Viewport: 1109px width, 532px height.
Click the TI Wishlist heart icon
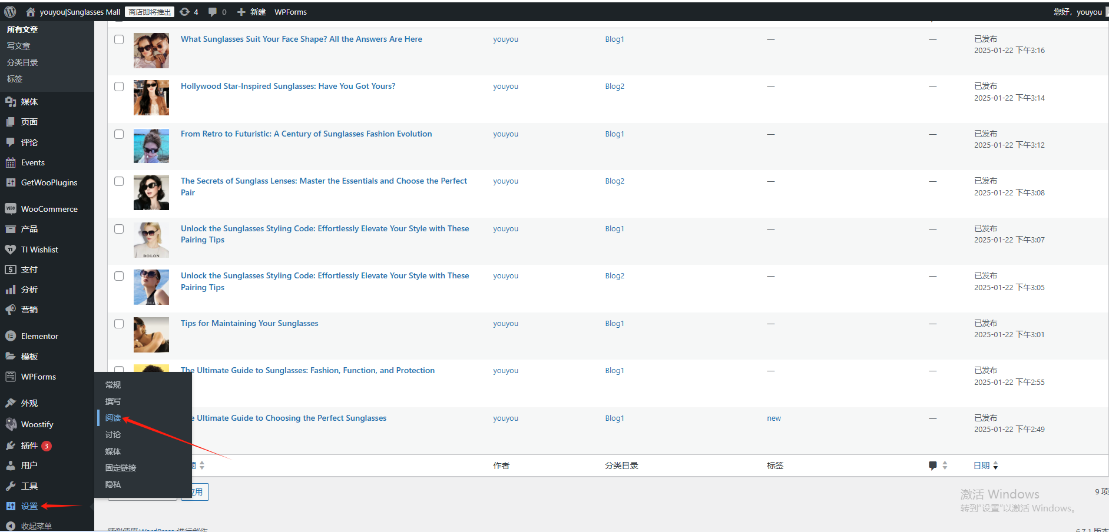(x=11, y=250)
